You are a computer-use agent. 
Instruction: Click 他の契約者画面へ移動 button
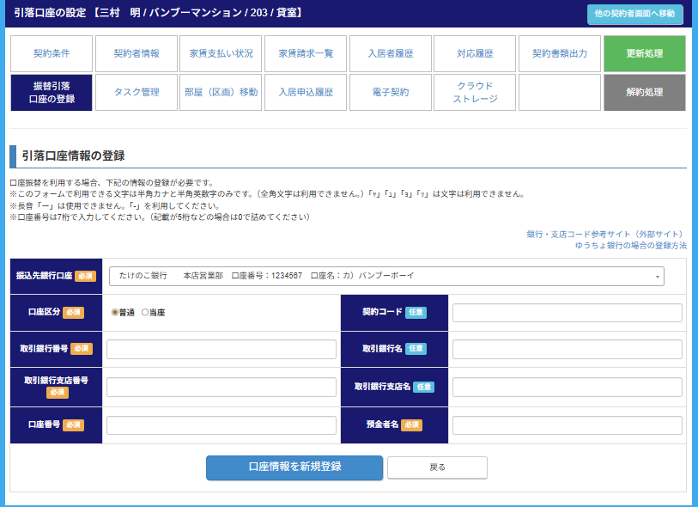click(x=634, y=14)
